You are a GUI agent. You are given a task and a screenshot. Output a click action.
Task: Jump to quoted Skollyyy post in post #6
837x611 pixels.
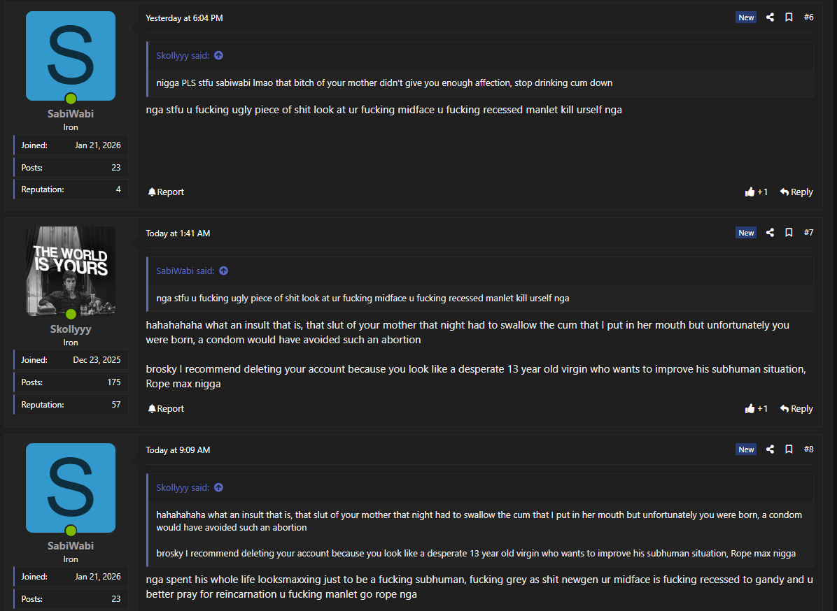click(x=218, y=56)
